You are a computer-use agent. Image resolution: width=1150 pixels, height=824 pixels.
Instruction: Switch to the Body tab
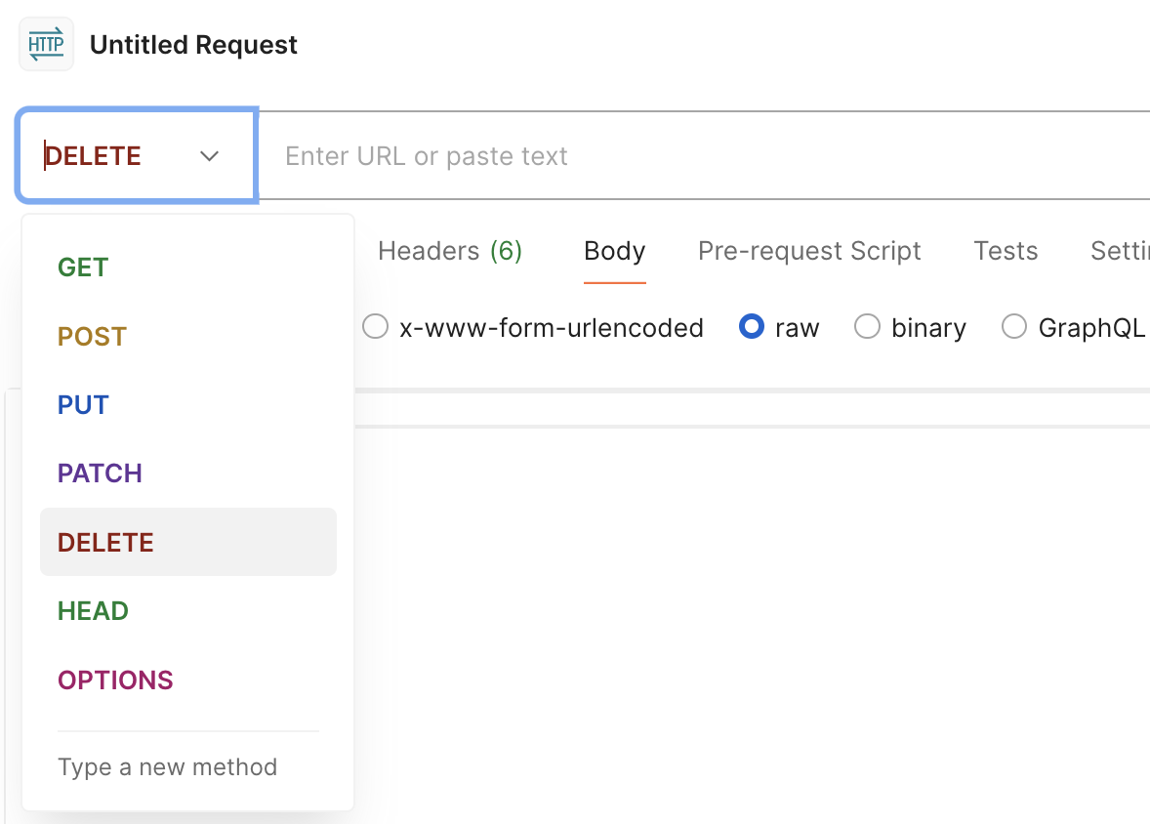[x=614, y=252]
